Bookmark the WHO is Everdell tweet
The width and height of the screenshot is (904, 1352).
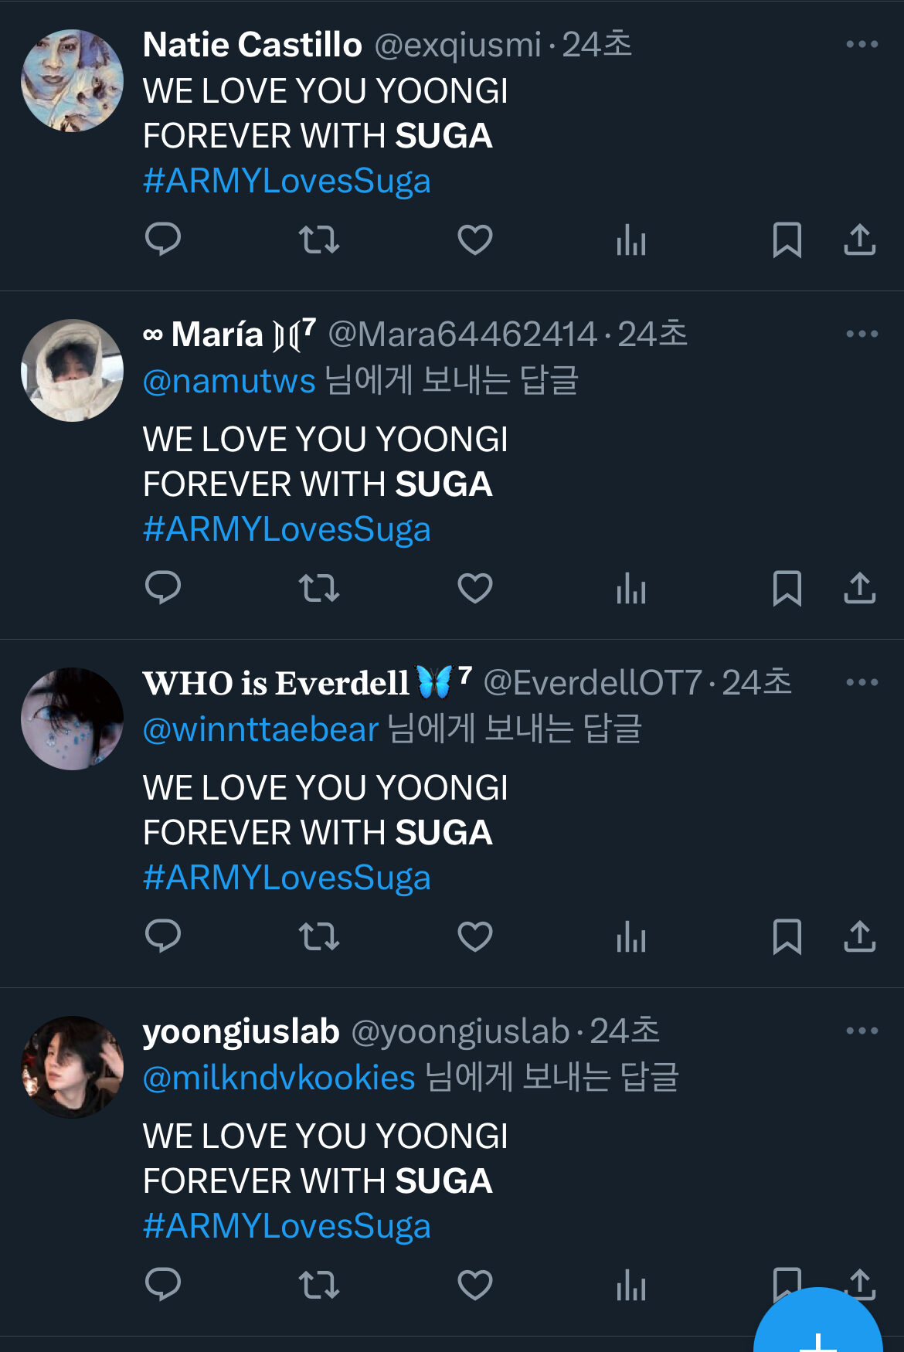[787, 936]
